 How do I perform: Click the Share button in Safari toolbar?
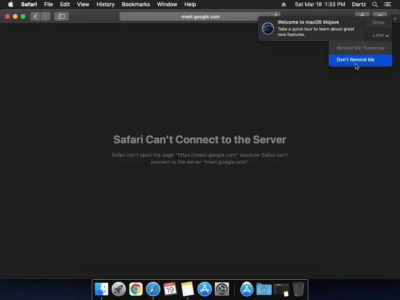362,15
